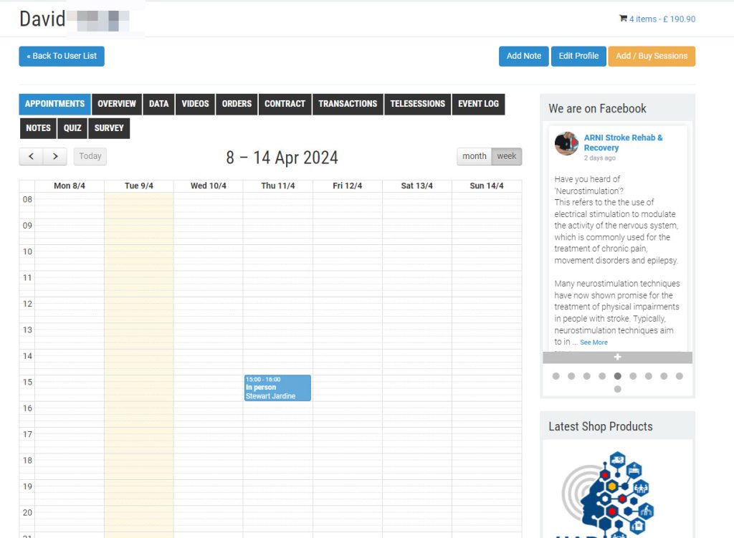The width and height of the screenshot is (734, 538).
Task: Open the Event Log tab
Action: coord(478,104)
